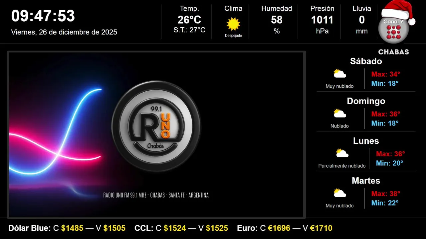Screen dimensions: 426x239
Task: Click the Lunes forecast heading
Action: pos(366,141)
